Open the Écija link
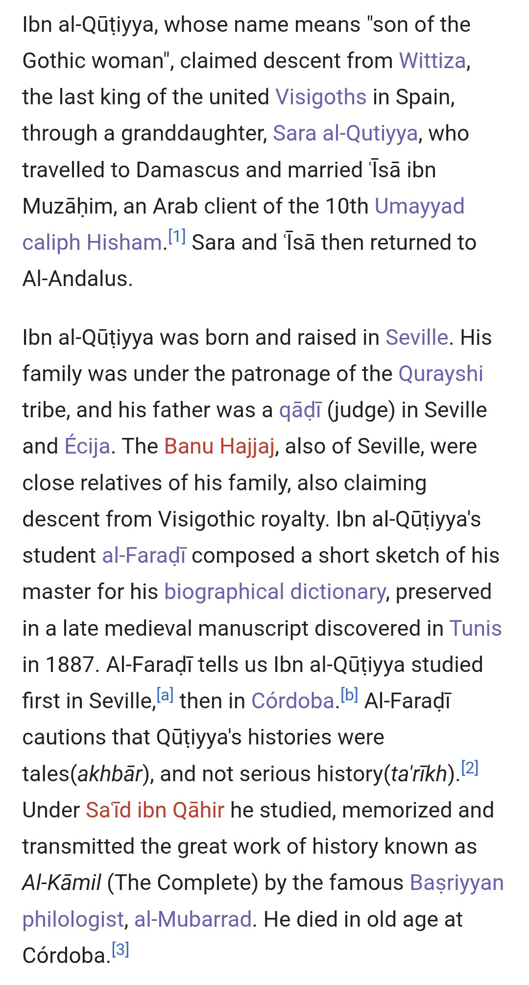529x985 pixels. click(87, 446)
